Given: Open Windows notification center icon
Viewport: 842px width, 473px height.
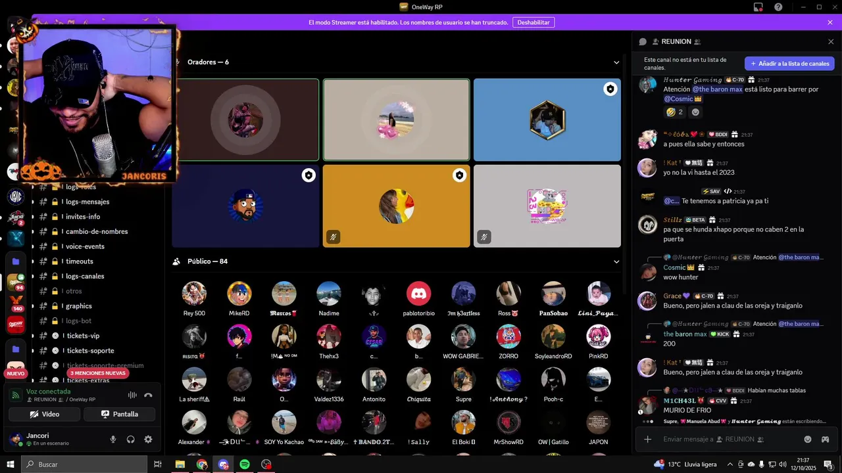Looking at the screenshot, I should (x=829, y=464).
